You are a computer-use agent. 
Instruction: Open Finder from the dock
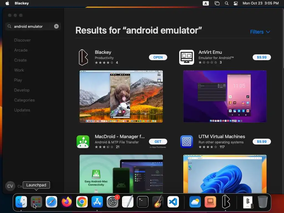coord(21,202)
